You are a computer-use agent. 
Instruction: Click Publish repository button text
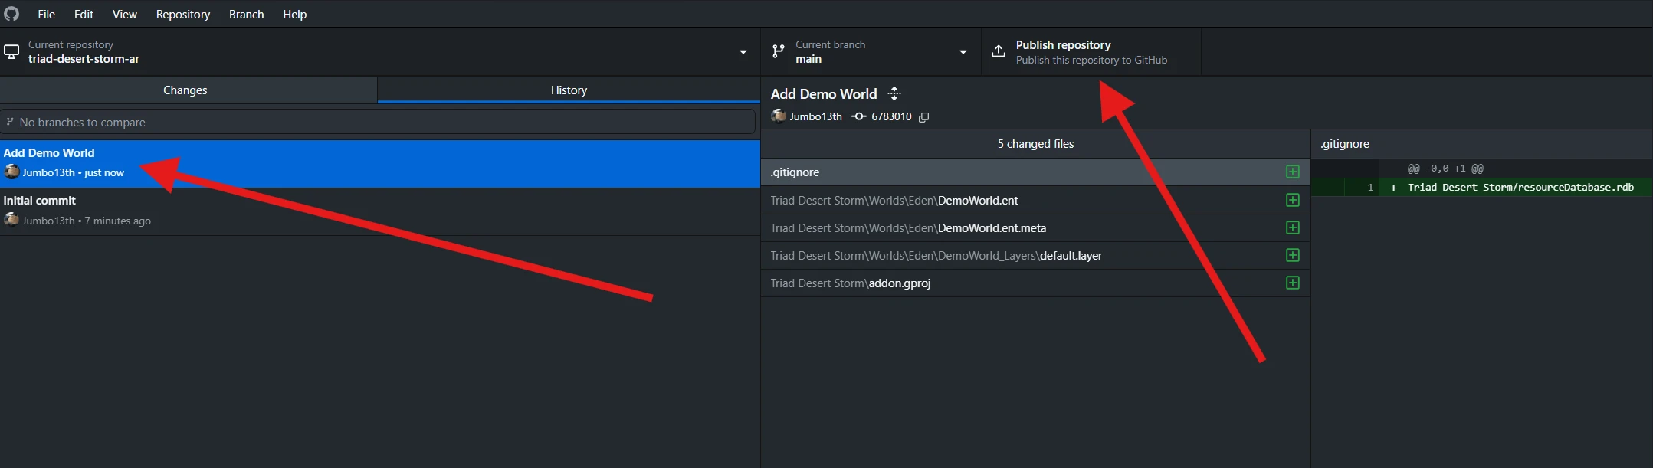1063,45
